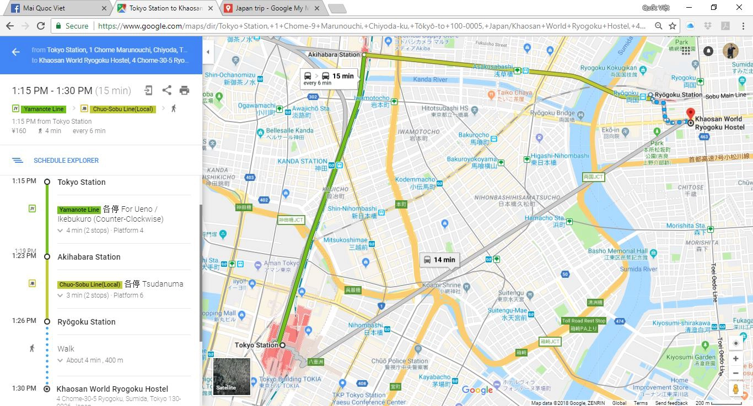Image resolution: width=753 pixels, height=406 pixels.
Task: Open the Dropbox extension icon
Action: click(x=708, y=26)
